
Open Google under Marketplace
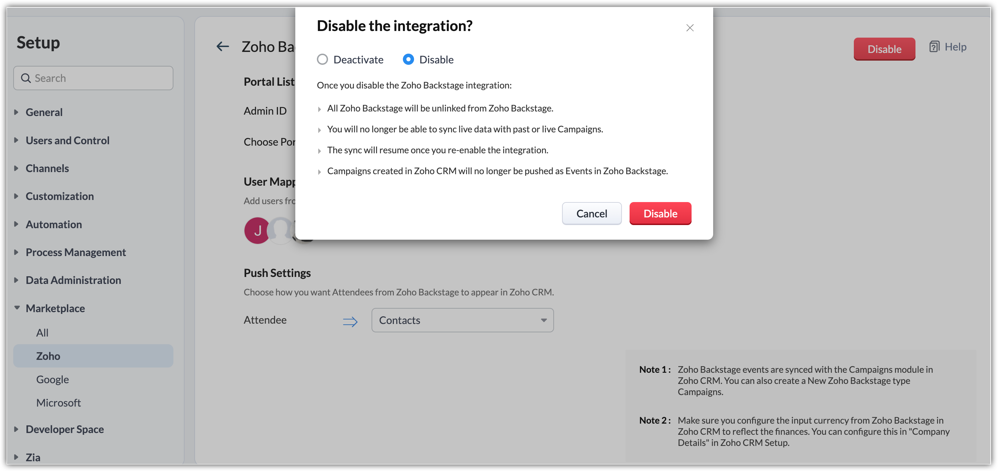click(x=53, y=379)
